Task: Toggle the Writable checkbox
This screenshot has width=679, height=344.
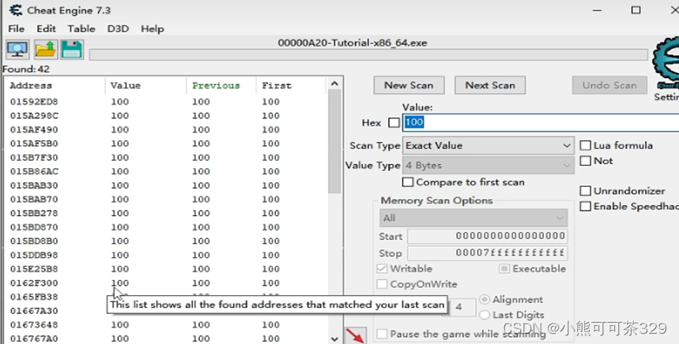Action: pos(382,268)
